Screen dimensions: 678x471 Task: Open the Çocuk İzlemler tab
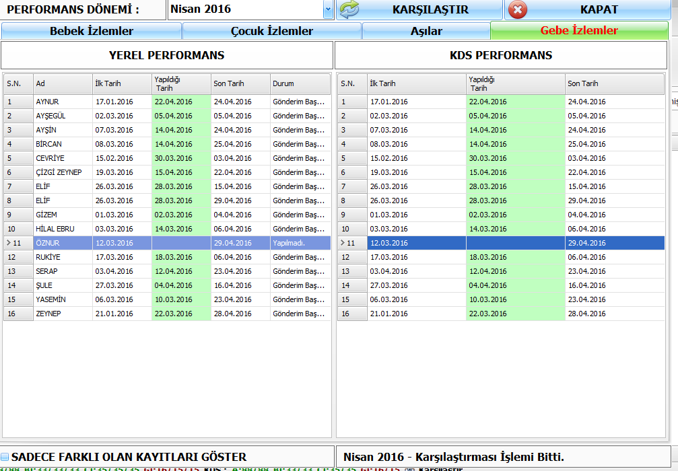tap(271, 31)
